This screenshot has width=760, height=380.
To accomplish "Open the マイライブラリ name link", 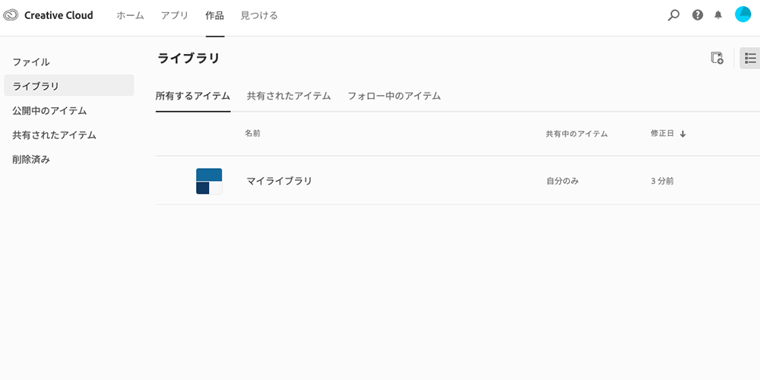I will 279,182.
